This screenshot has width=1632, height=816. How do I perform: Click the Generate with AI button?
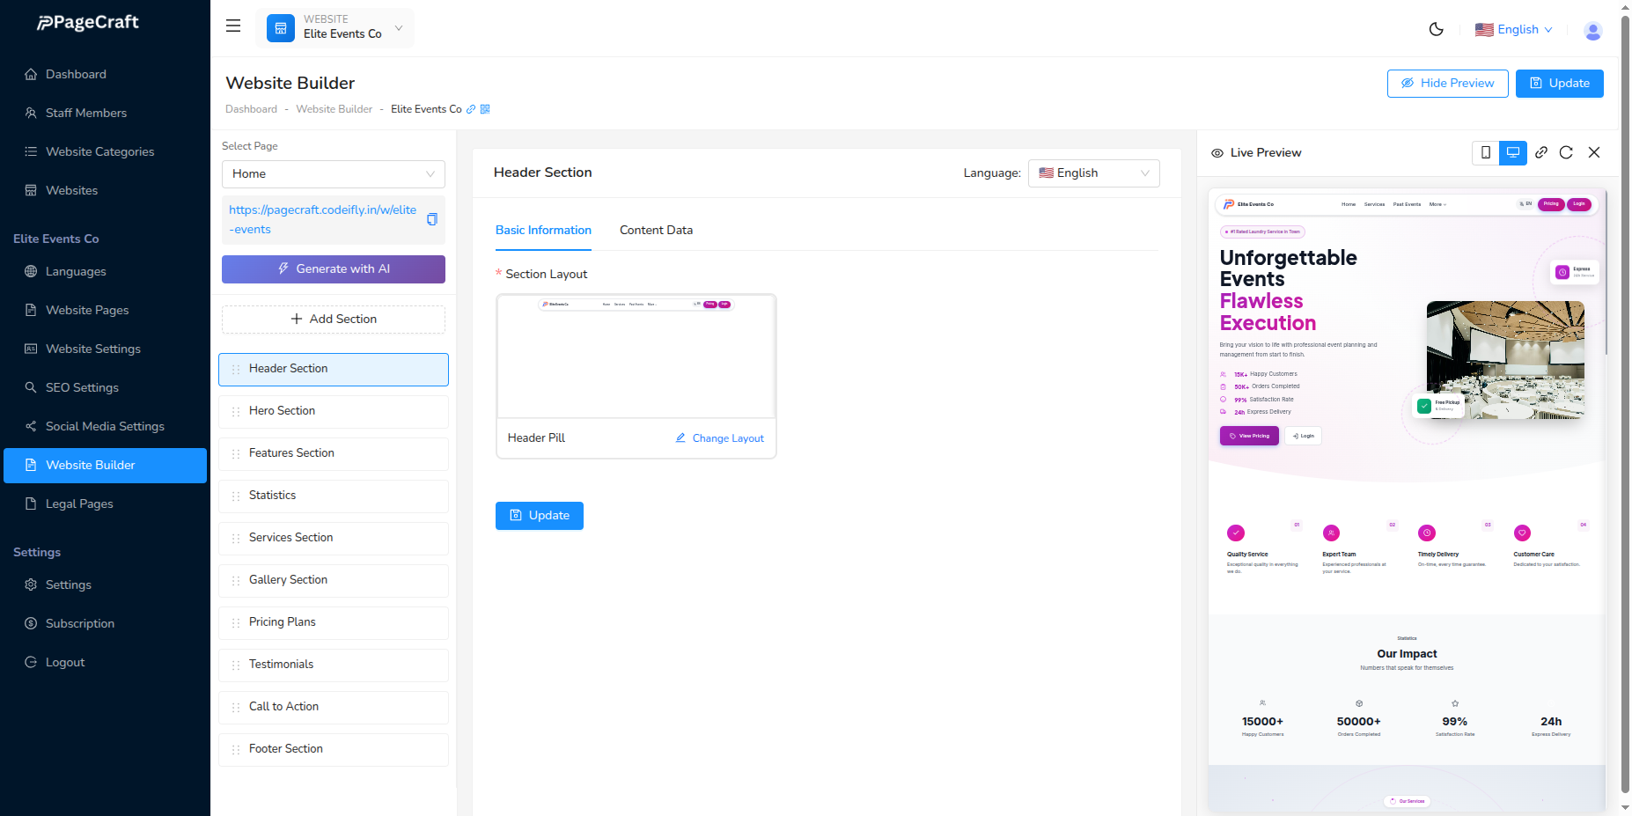click(333, 268)
